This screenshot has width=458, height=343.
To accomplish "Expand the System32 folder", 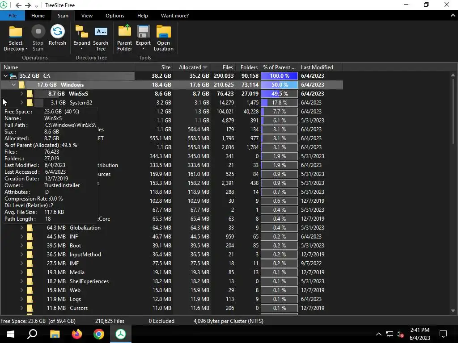I will [x=21, y=103].
